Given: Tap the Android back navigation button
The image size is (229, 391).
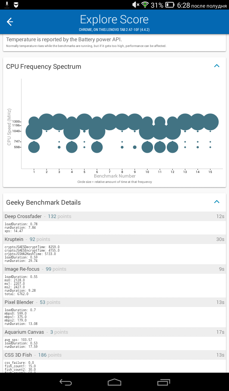Looking at the screenshot, I should point(66,382).
